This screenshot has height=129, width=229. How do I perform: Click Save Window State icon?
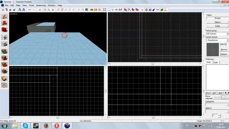click(x=24, y=10)
